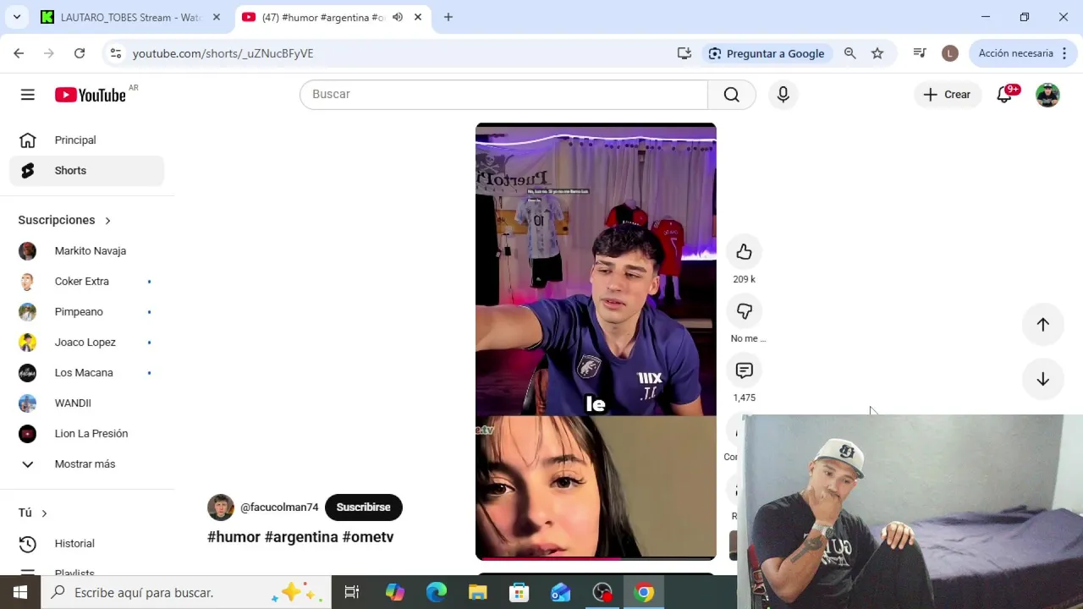Click the #humor hashtag

(x=234, y=537)
